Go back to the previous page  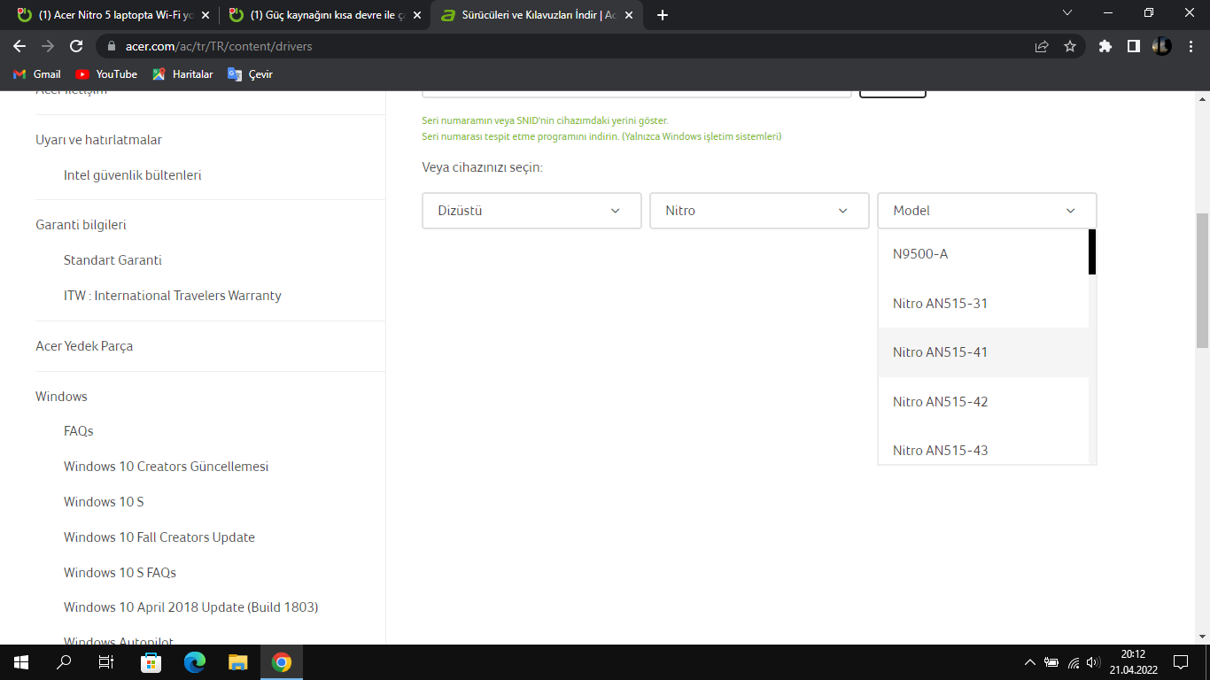[19, 46]
